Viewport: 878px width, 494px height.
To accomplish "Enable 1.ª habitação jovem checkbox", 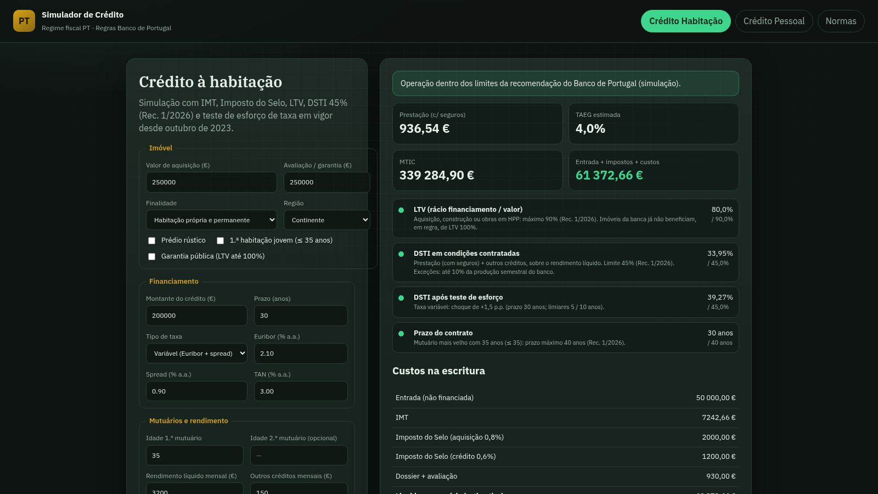I will [x=220, y=240].
